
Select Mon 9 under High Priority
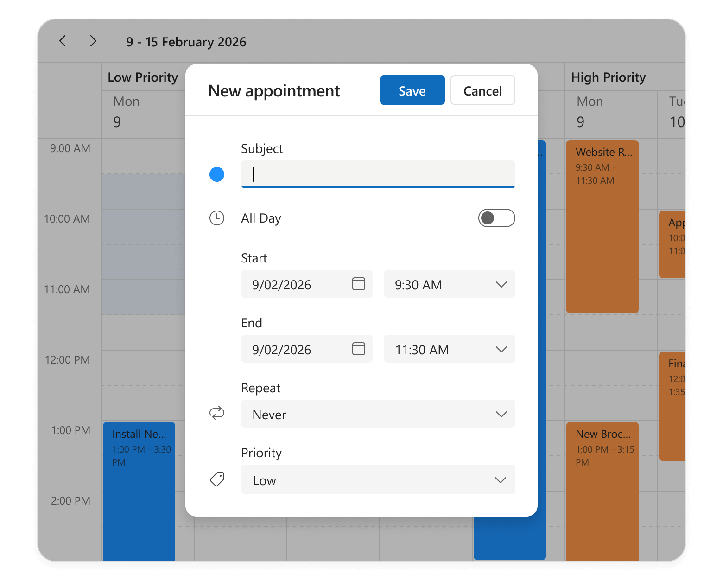pyautogui.click(x=611, y=114)
